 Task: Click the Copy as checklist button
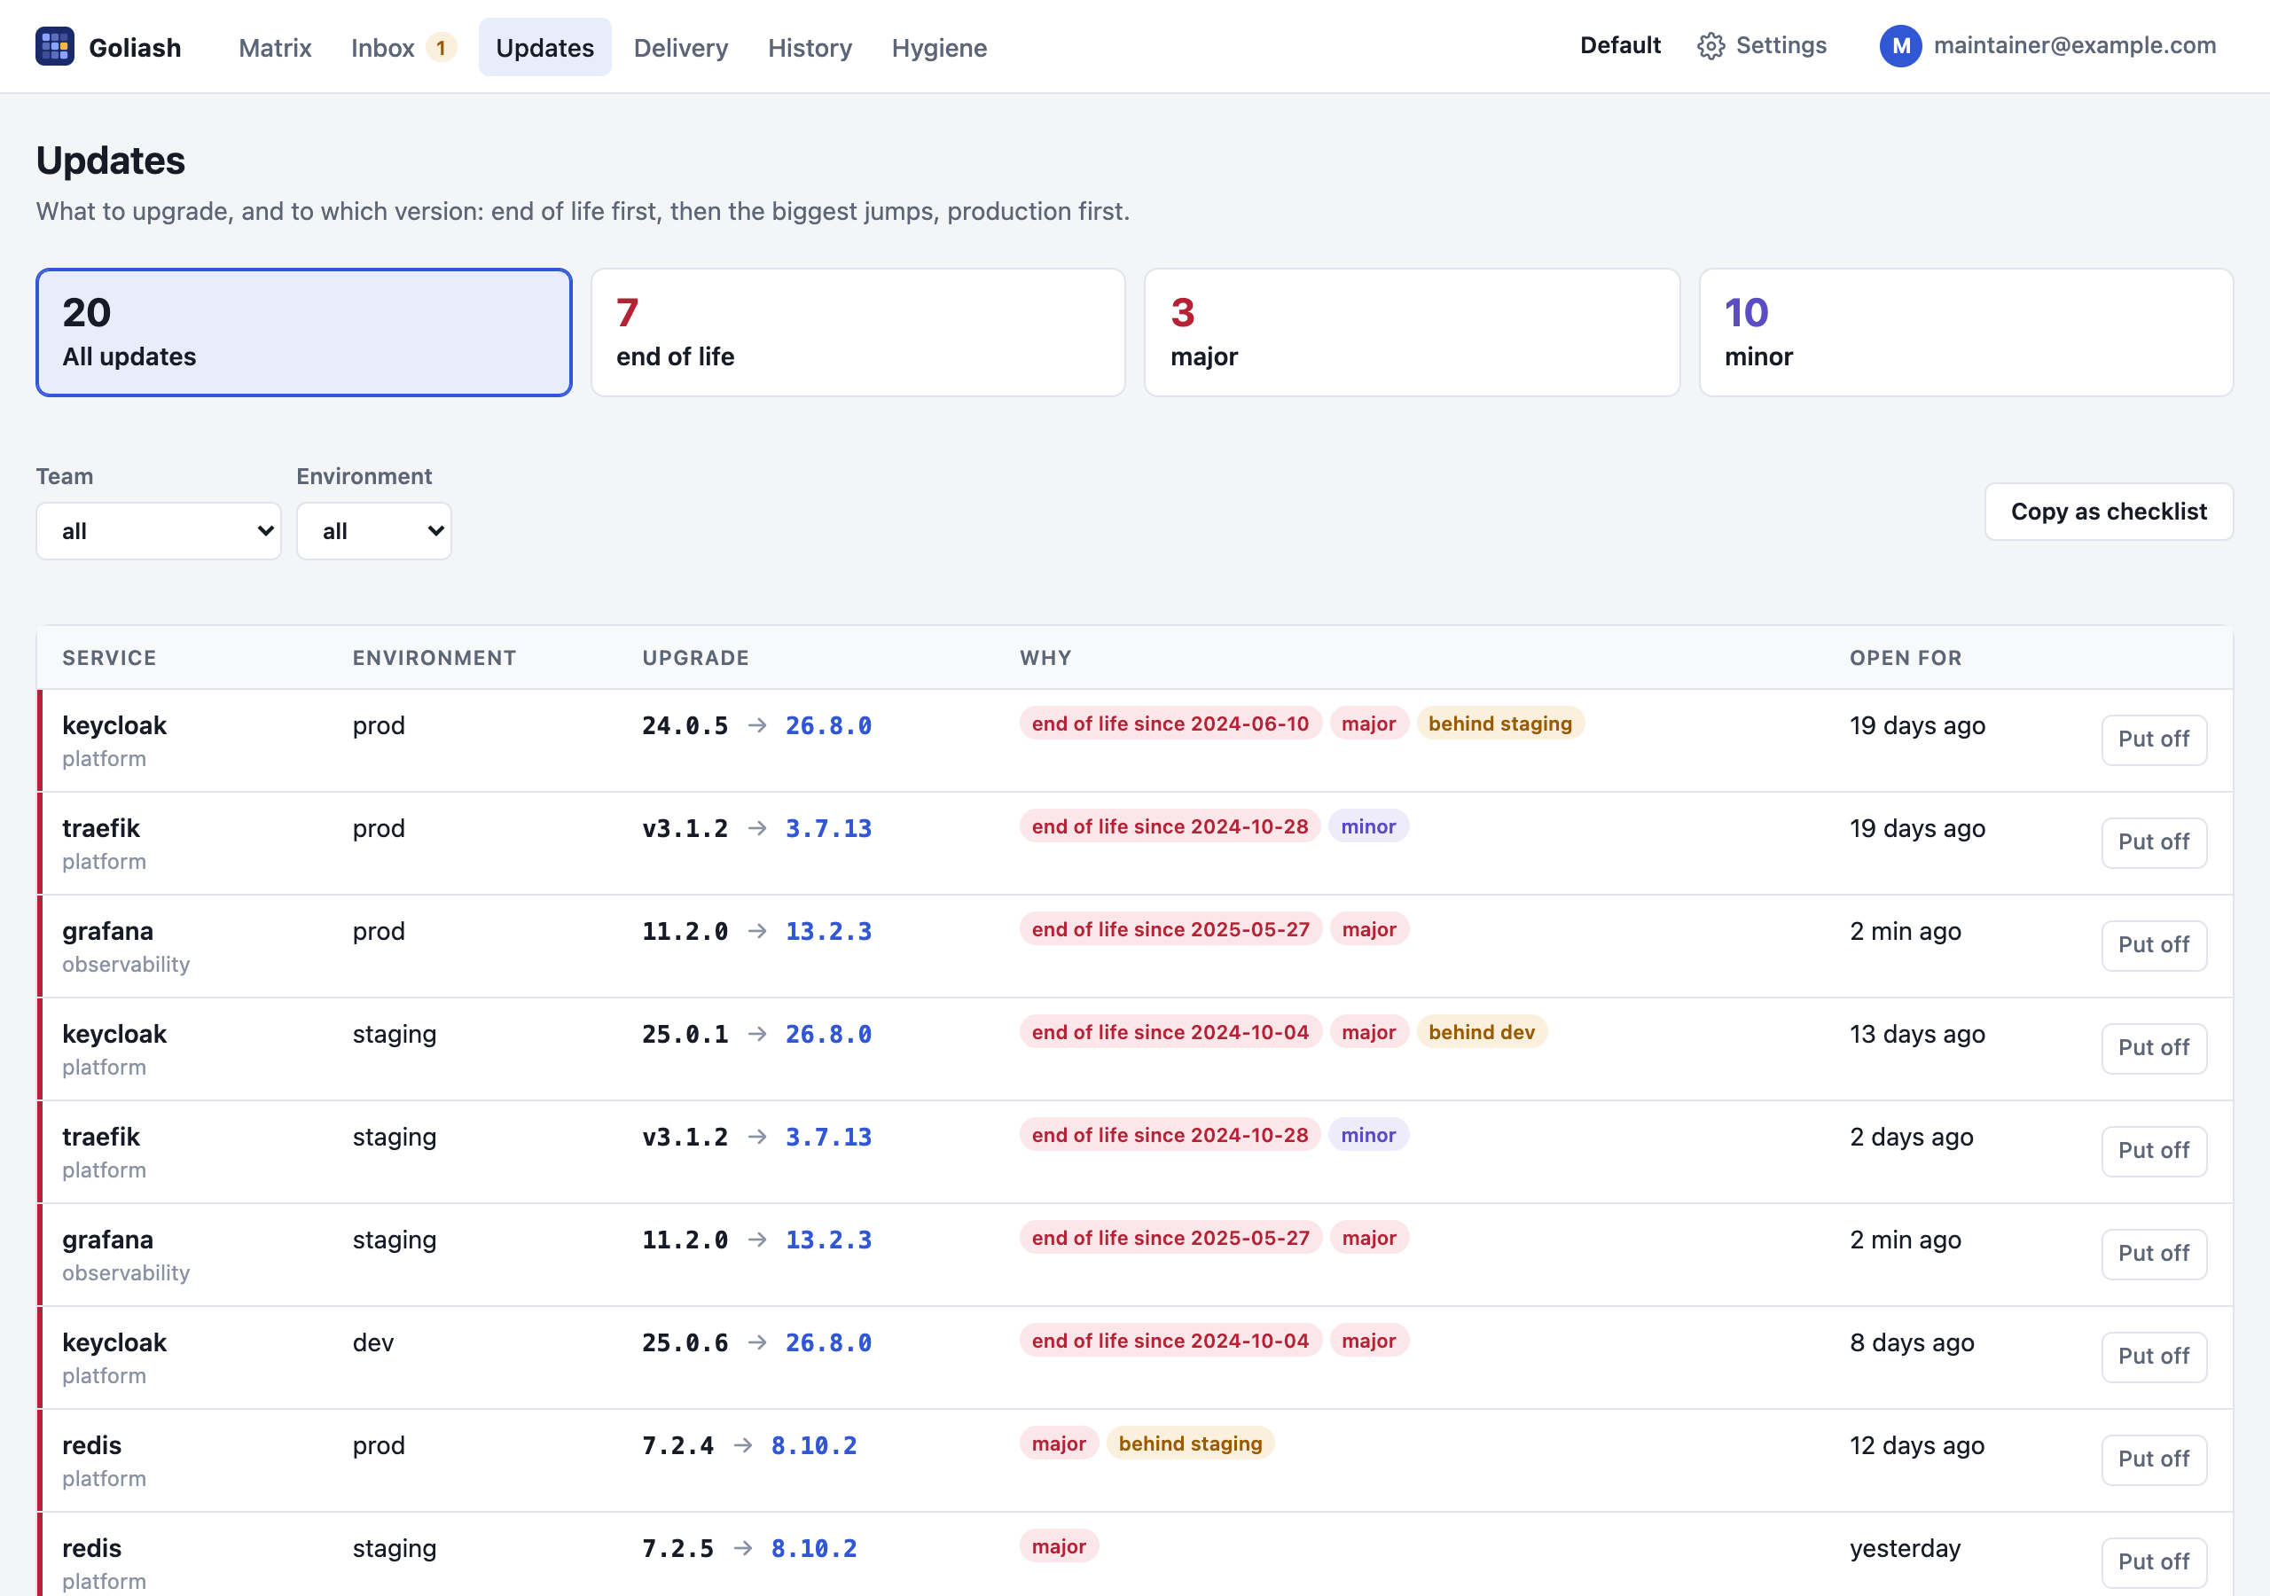click(2108, 512)
